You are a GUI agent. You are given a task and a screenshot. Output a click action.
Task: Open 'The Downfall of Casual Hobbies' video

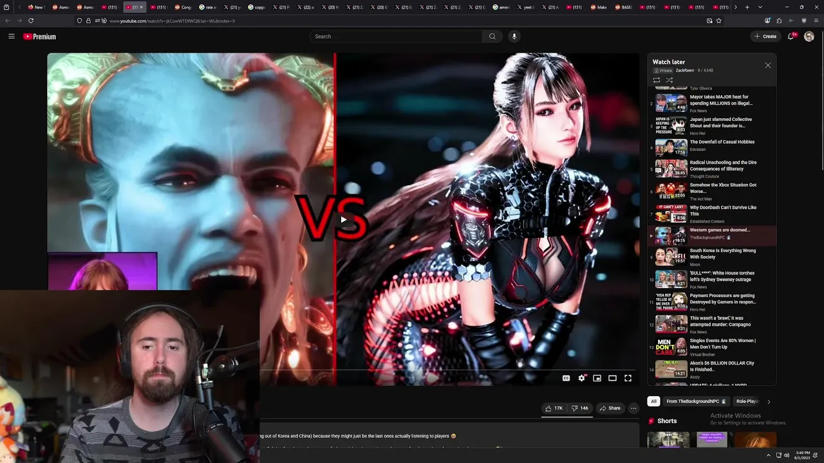tap(712, 148)
